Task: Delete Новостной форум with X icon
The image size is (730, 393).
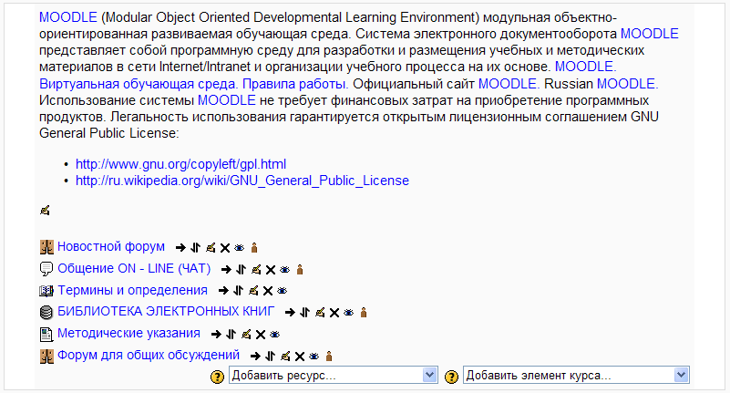Action: [225, 248]
